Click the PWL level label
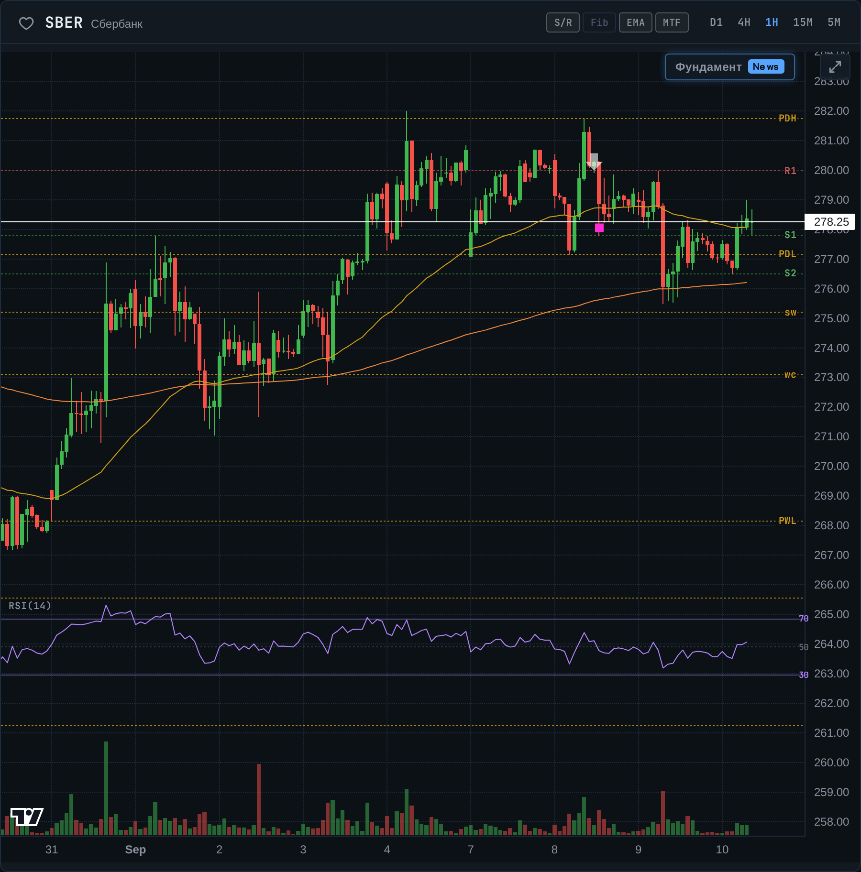Image resolution: width=861 pixels, height=872 pixels. point(787,521)
